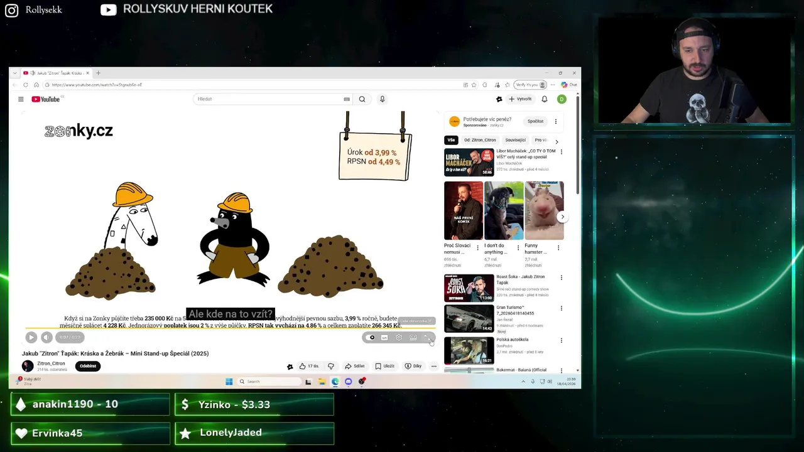Open the browser tab actions chevron at far left

point(14,73)
